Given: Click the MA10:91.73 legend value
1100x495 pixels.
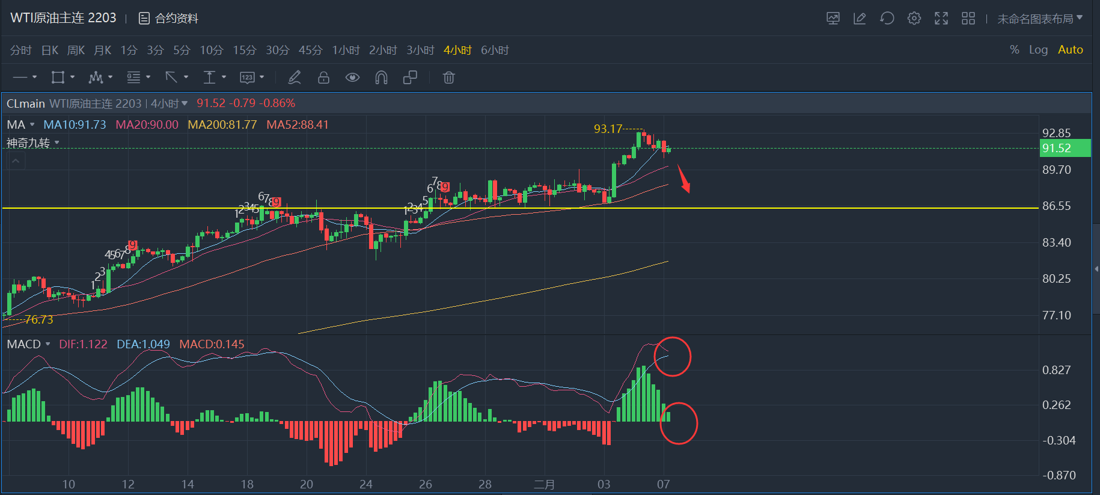Looking at the screenshot, I should 75,125.
